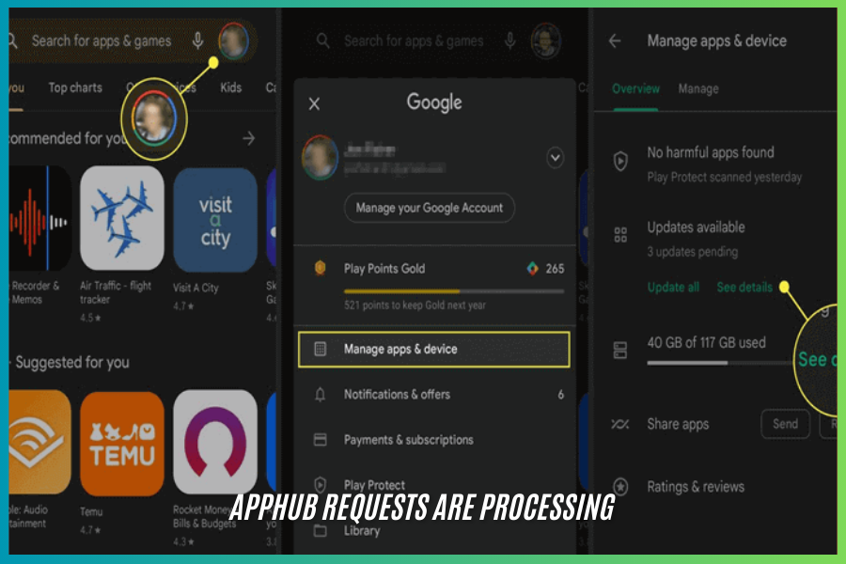Open the Air Traffic flight tracker app icon
The width and height of the screenshot is (846, 564).
coord(122,218)
